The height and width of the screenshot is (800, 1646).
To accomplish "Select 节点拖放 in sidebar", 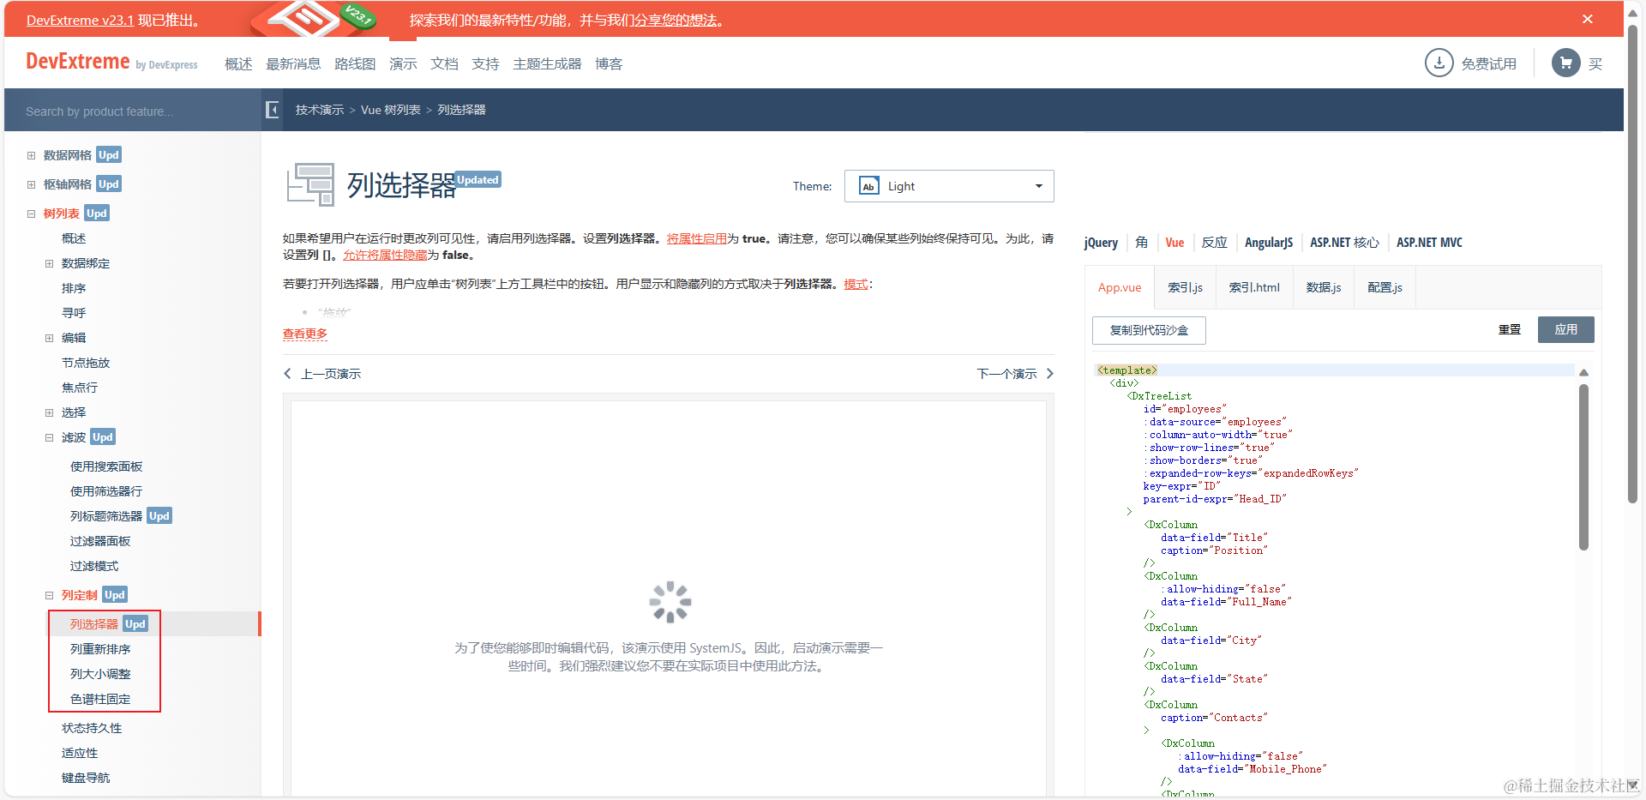I will (86, 363).
